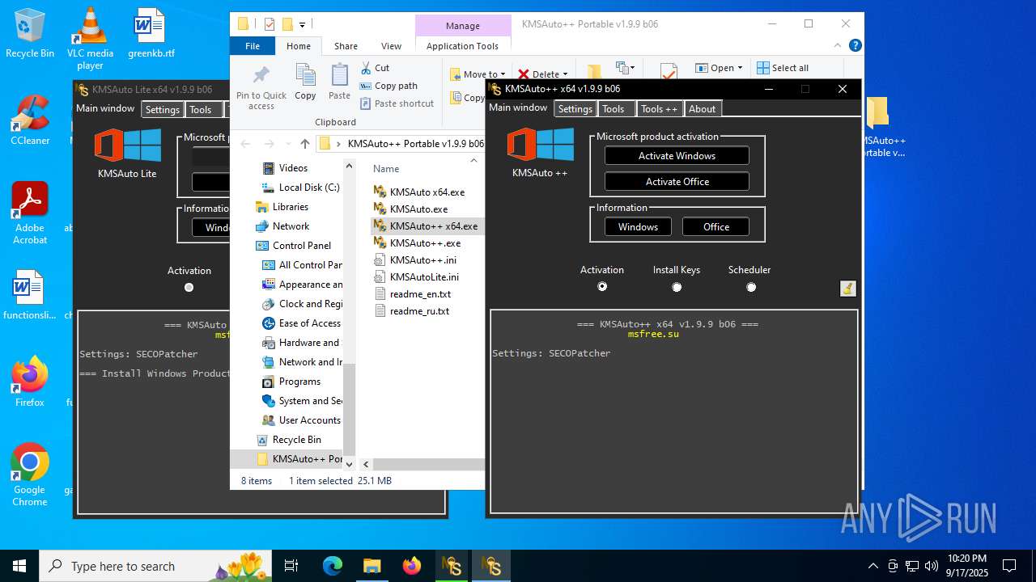Click the Up folder arrow in Explorer

click(x=304, y=144)
